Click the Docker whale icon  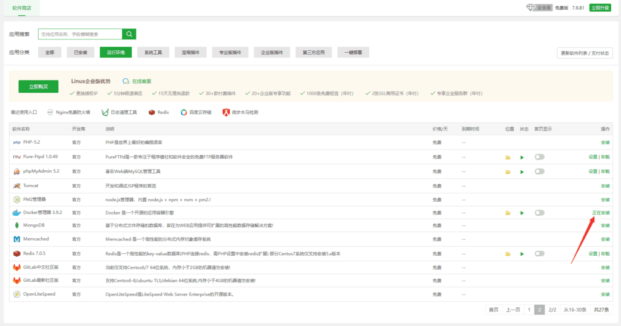coord(16,213)
